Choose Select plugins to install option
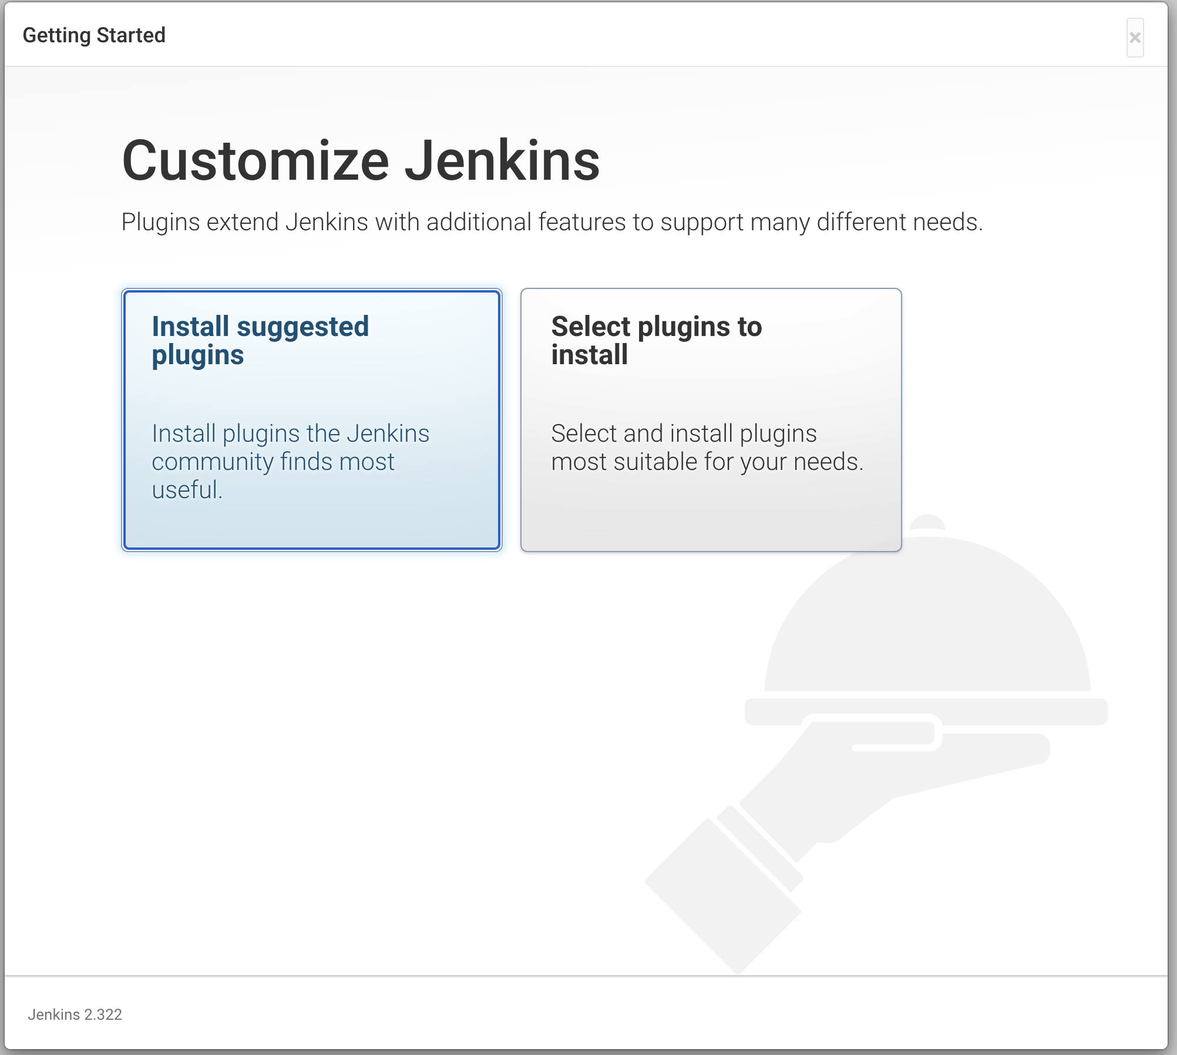Viewport: 1177px width, 1055px height. click(711, 419)
